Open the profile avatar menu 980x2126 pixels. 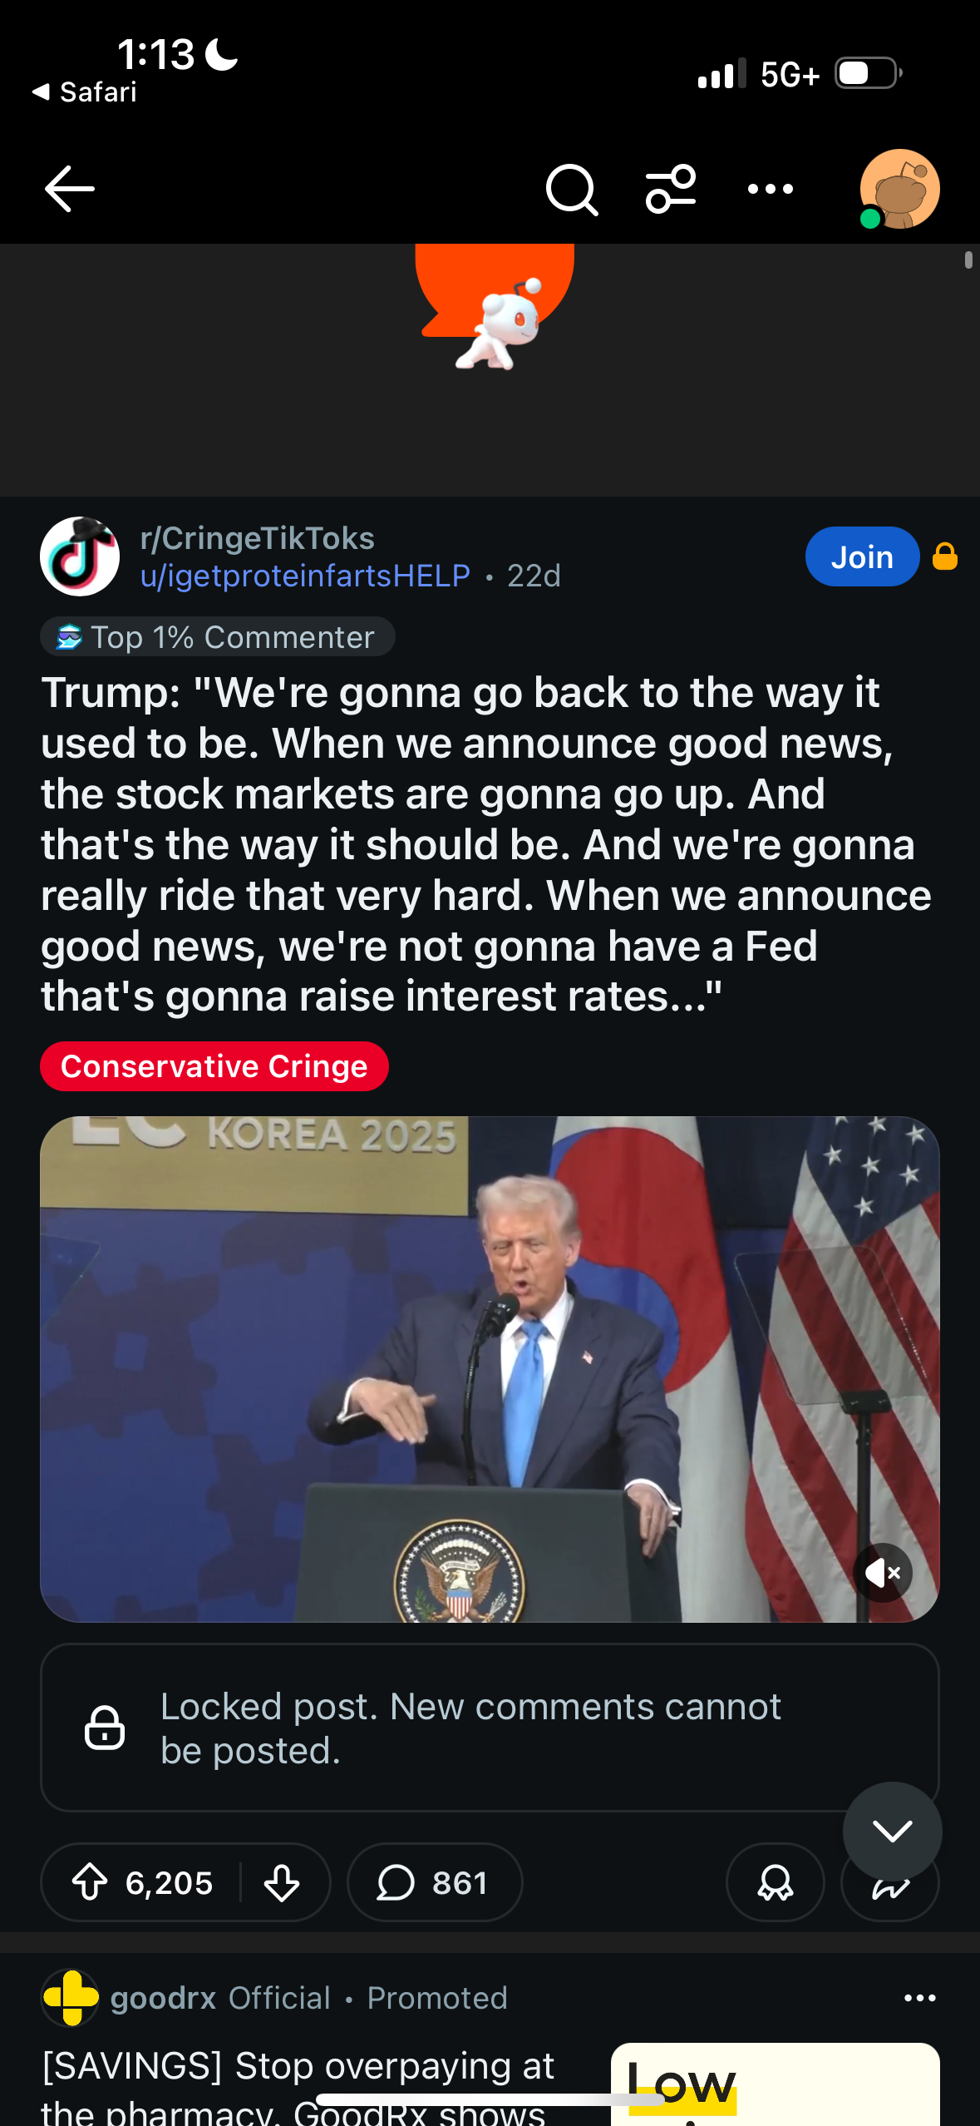point(899,190)
